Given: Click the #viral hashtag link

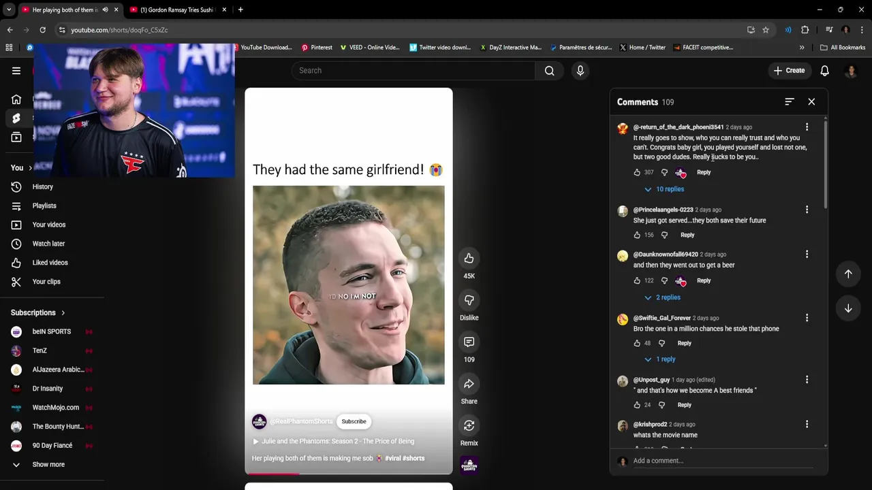Looking at the screenshot, I should point(392,459).
